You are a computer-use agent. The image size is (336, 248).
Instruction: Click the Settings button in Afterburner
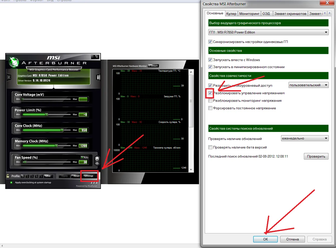[89, 176]
